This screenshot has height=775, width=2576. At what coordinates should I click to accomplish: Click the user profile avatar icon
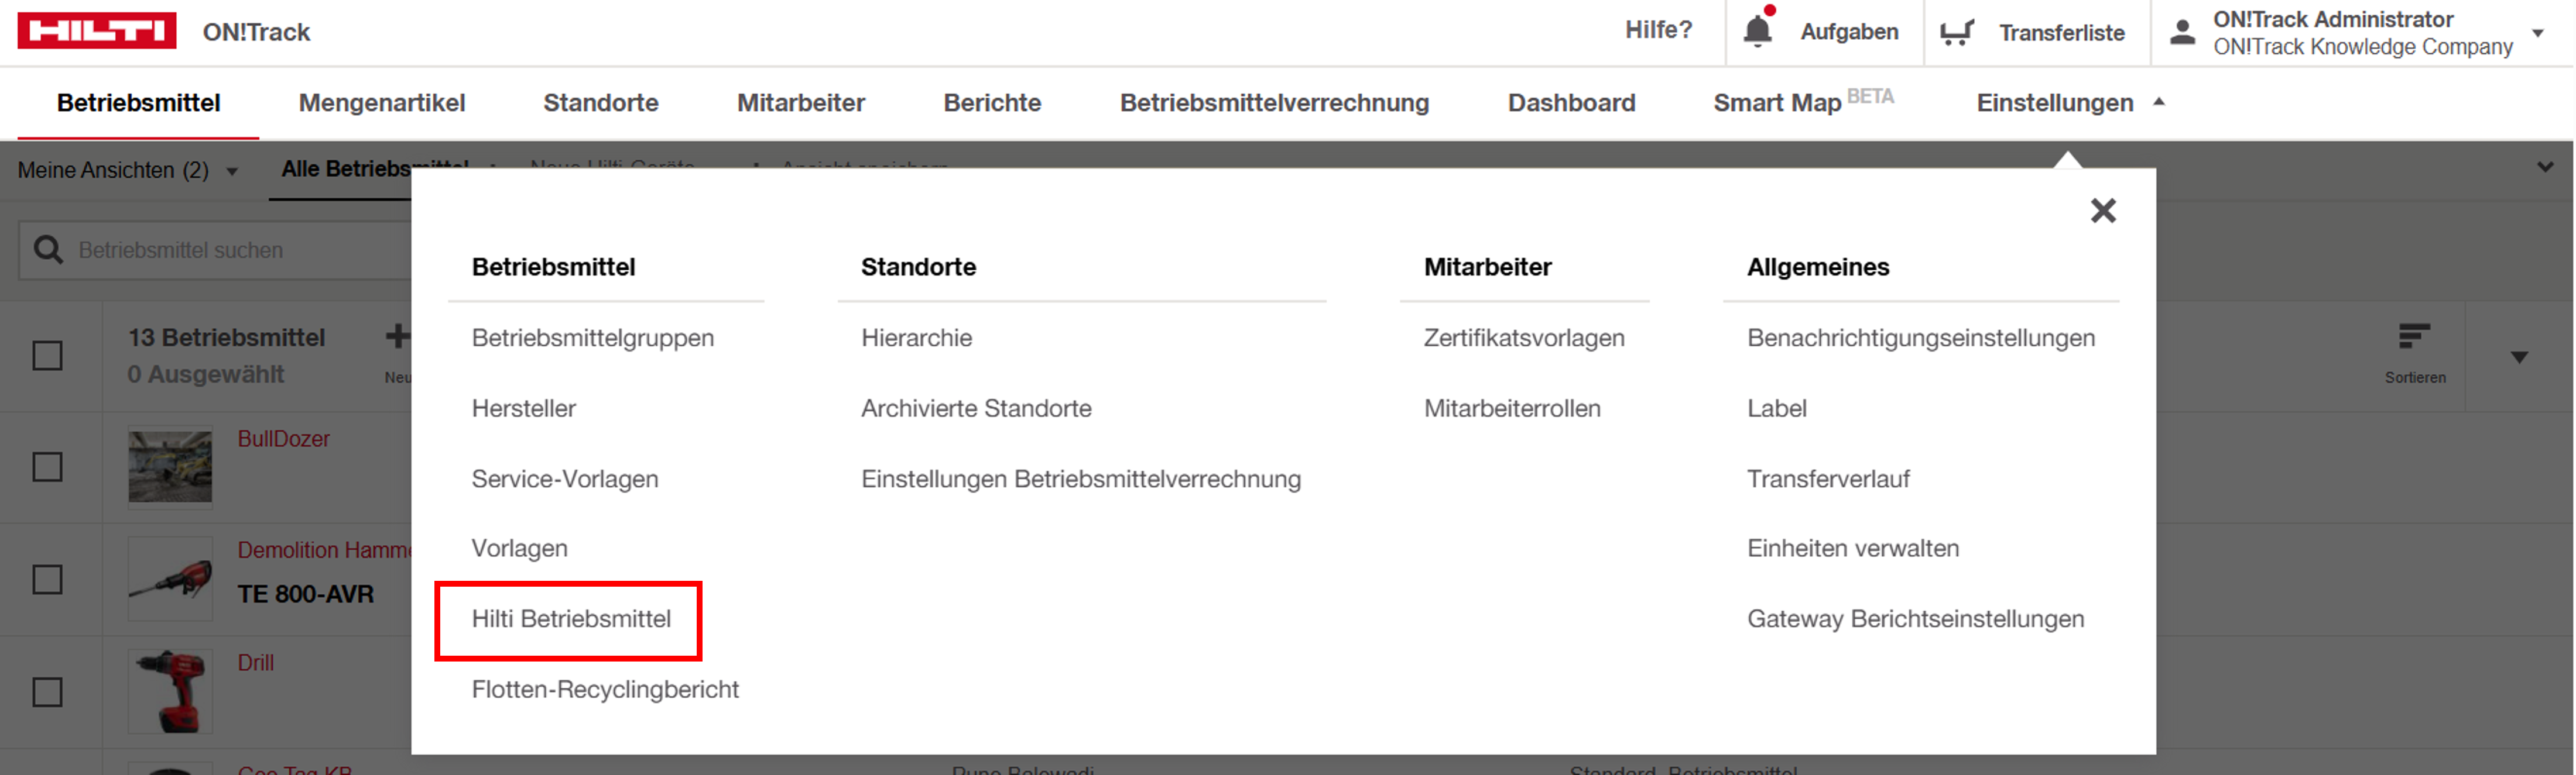[2182, 32]
